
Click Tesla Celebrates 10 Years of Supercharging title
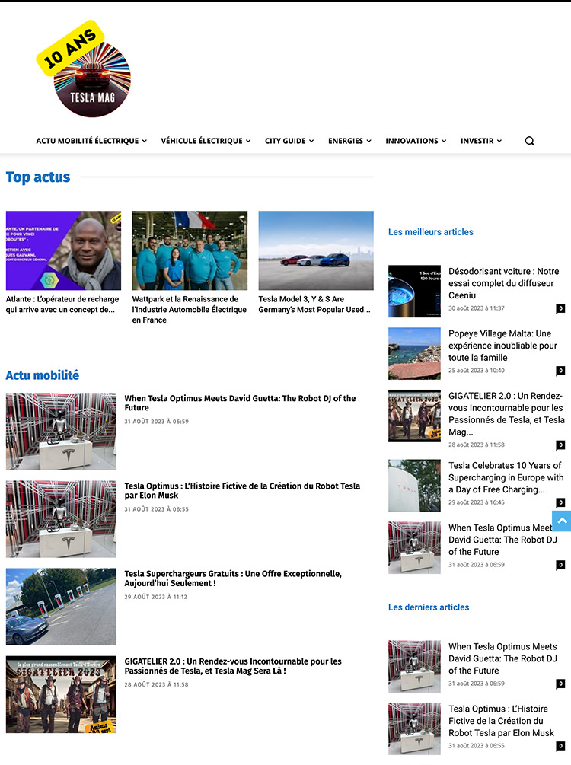click(x=506, y=477)
